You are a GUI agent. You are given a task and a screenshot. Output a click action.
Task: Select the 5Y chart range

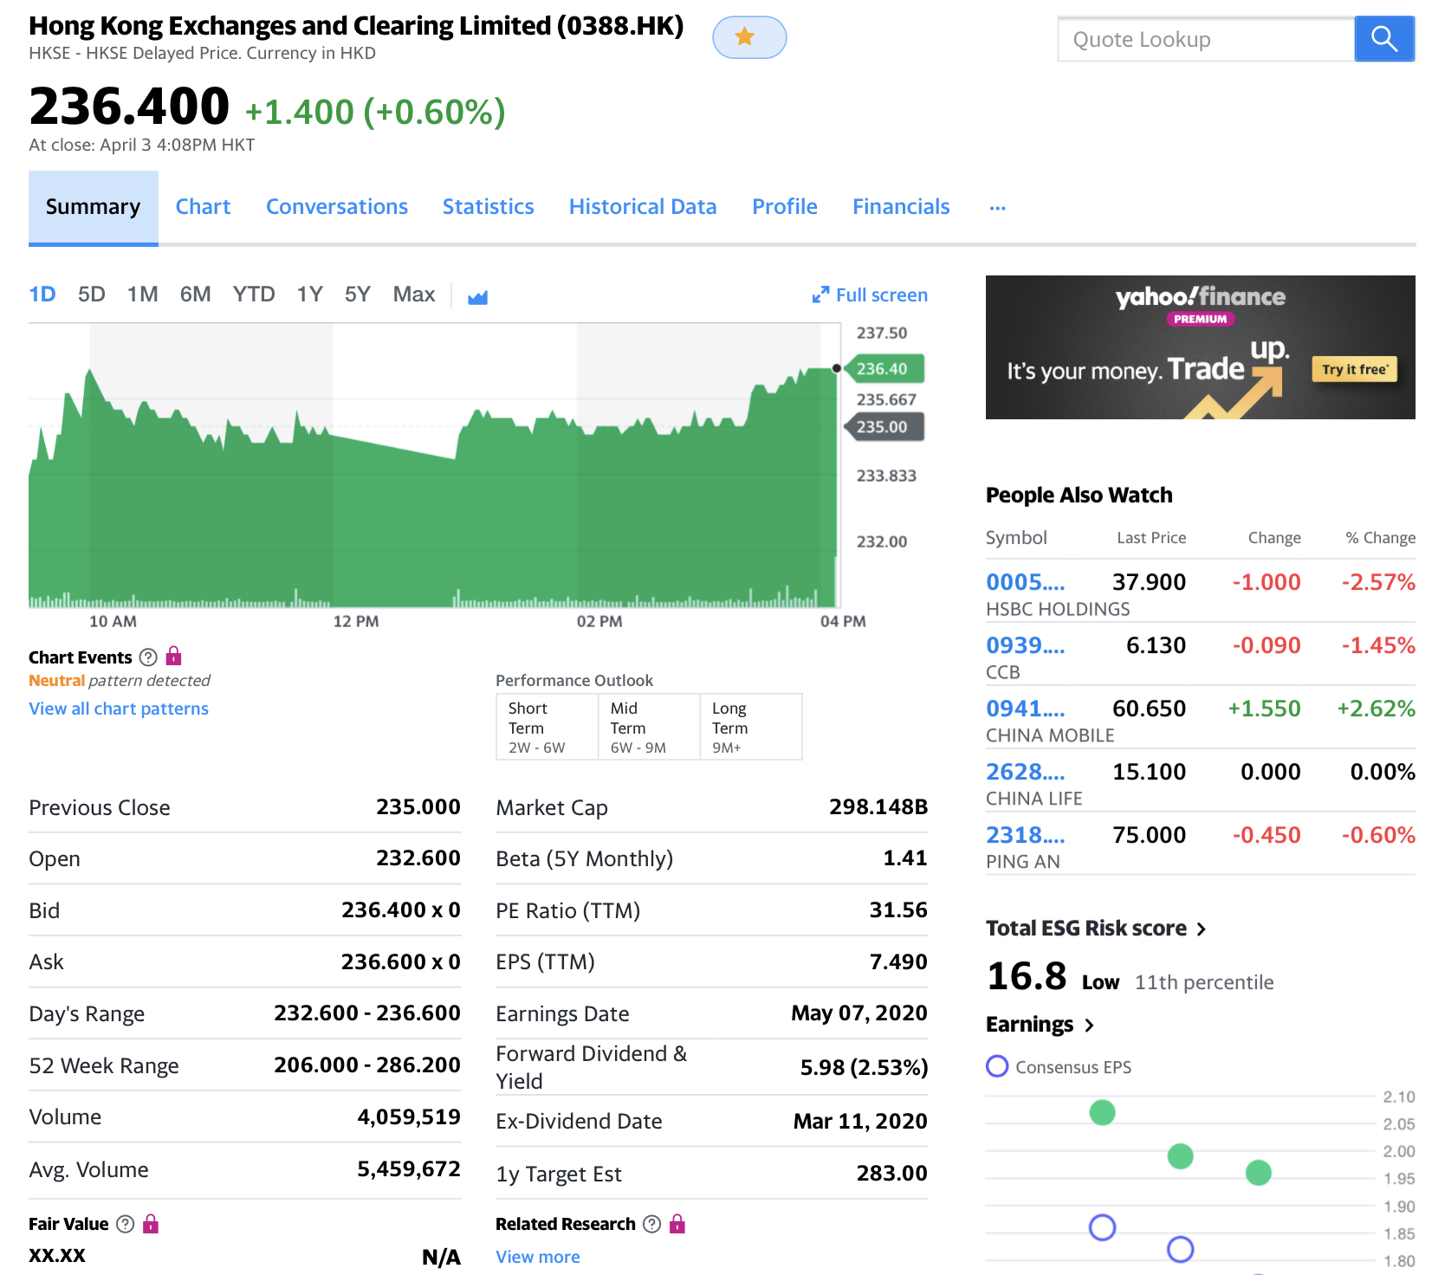358,294
